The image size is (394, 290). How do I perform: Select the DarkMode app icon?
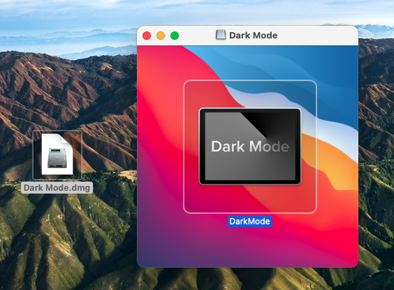tap(250, 147)
